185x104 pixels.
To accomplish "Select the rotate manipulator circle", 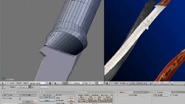I will click(70, 83).
